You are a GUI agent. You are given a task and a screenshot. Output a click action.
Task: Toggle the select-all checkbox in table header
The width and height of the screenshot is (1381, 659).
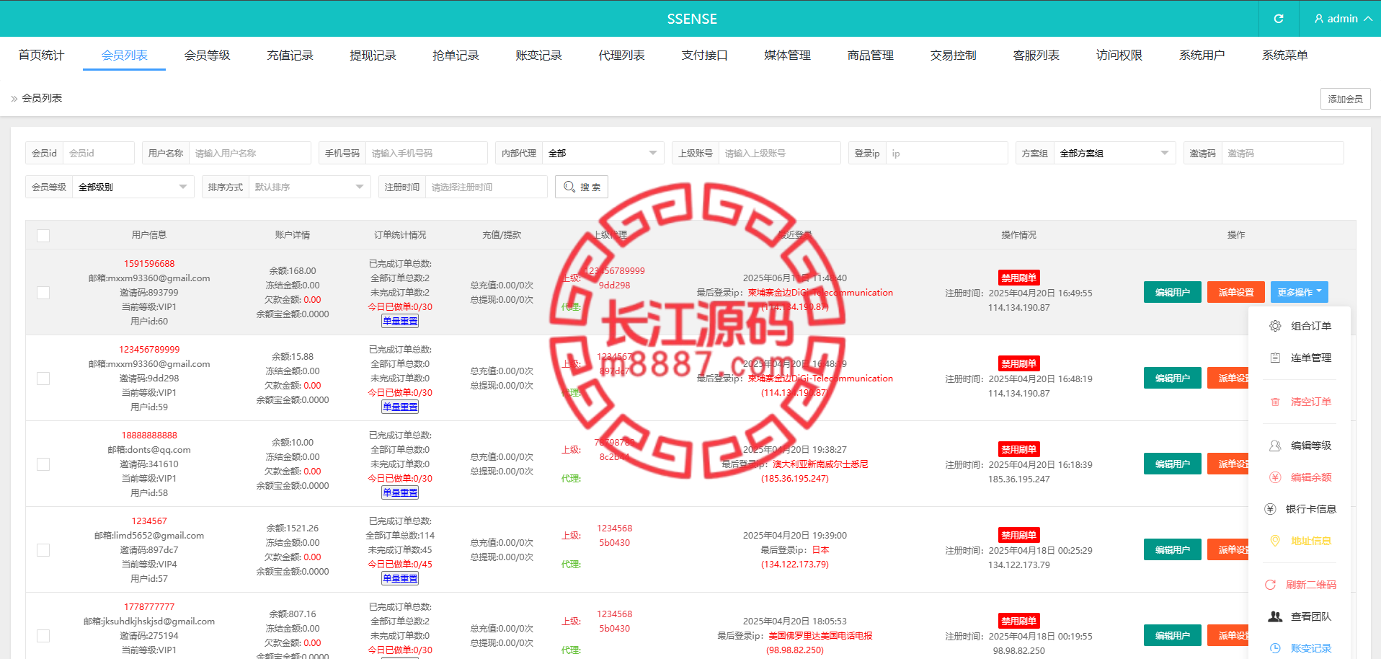pos(43,236)
